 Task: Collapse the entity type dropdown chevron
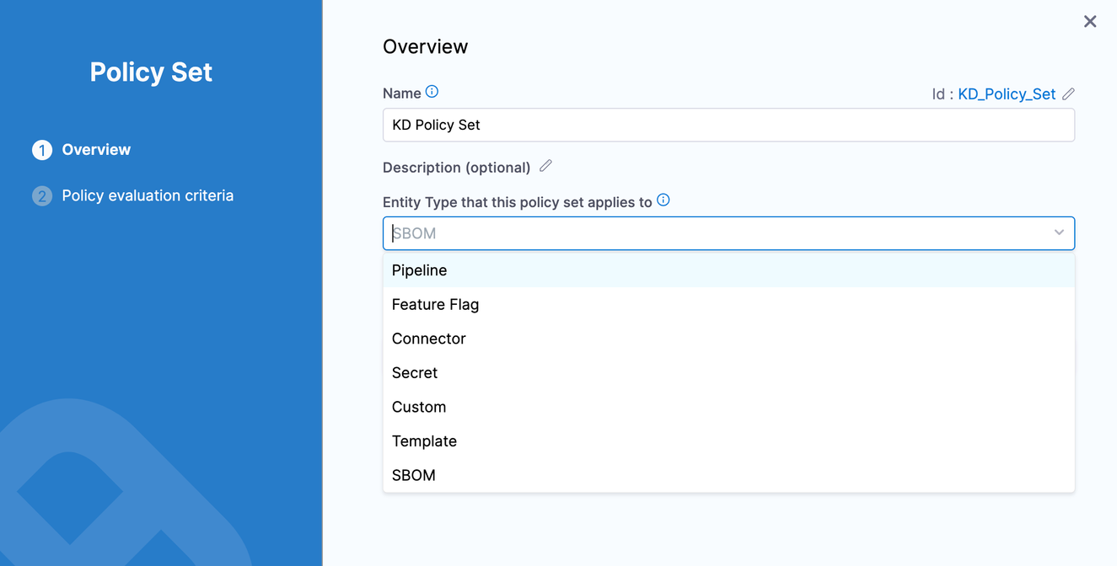1059,232
